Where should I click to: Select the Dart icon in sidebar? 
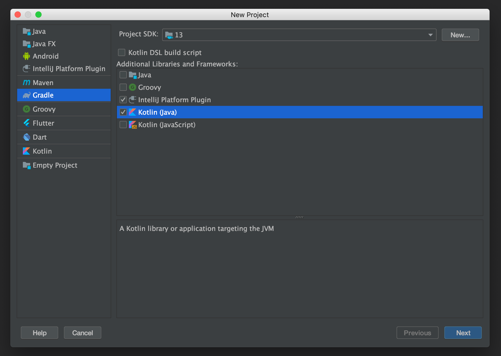tap(27, 137)
